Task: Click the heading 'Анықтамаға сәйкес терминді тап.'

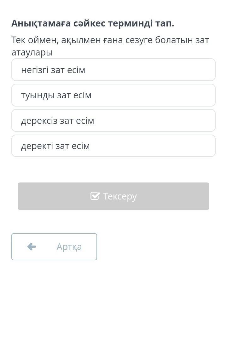Action: (x=93, y=23)
